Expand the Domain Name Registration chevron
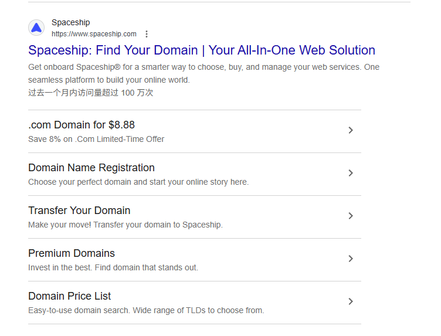Screen dimensions: 441x336 tap(351, 173)
